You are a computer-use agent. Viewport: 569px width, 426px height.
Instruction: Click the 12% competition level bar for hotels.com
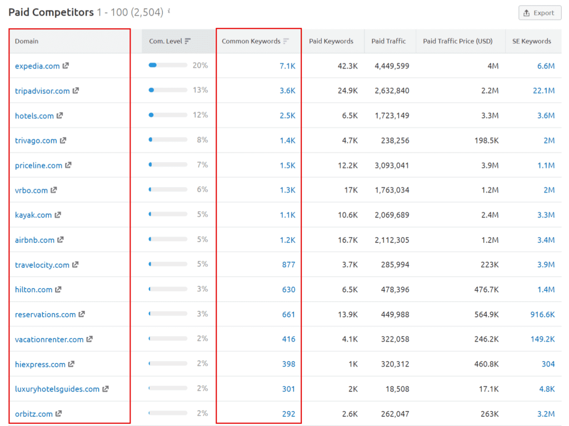(x=168, y=115)
